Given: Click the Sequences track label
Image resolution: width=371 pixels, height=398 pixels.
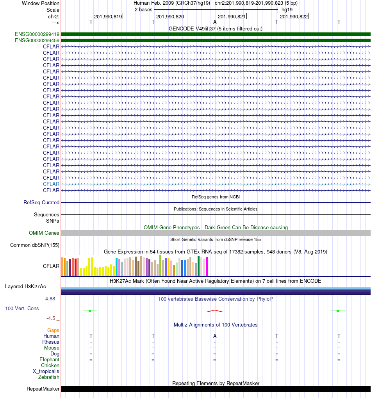Looking at the screenshot, I should [x=46, y=215].
